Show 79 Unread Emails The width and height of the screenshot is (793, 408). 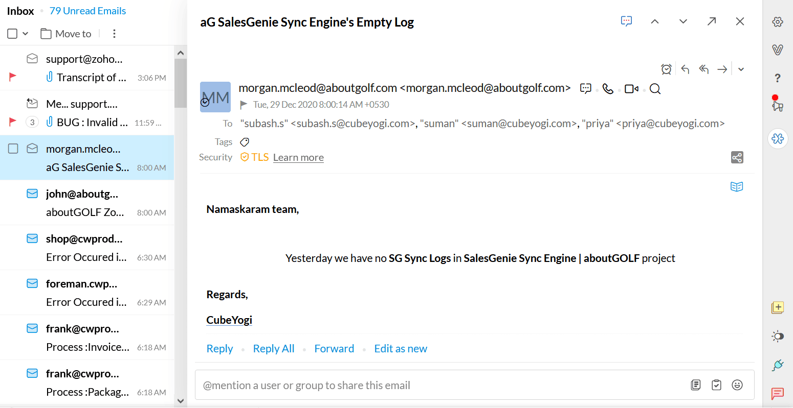[87, 11]
